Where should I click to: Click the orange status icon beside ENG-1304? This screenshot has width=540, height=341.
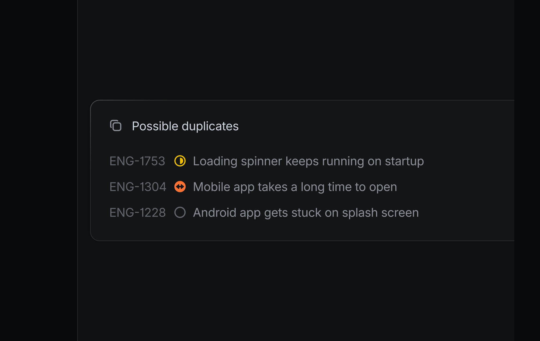tap(180, 187)
